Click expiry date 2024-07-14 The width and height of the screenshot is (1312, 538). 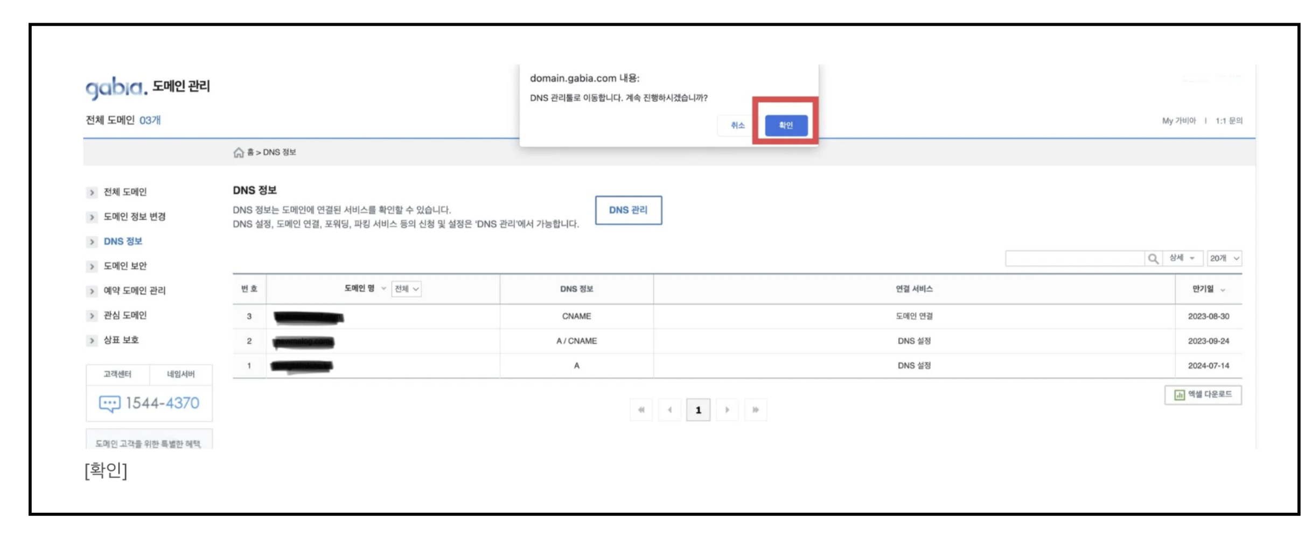click(1209, 366)
